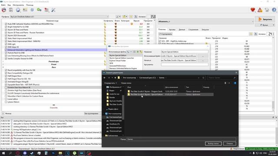Click the Change Game instance icon in the toolbar
This screenshot has width=278, height=156.
[x=4, y=10]
